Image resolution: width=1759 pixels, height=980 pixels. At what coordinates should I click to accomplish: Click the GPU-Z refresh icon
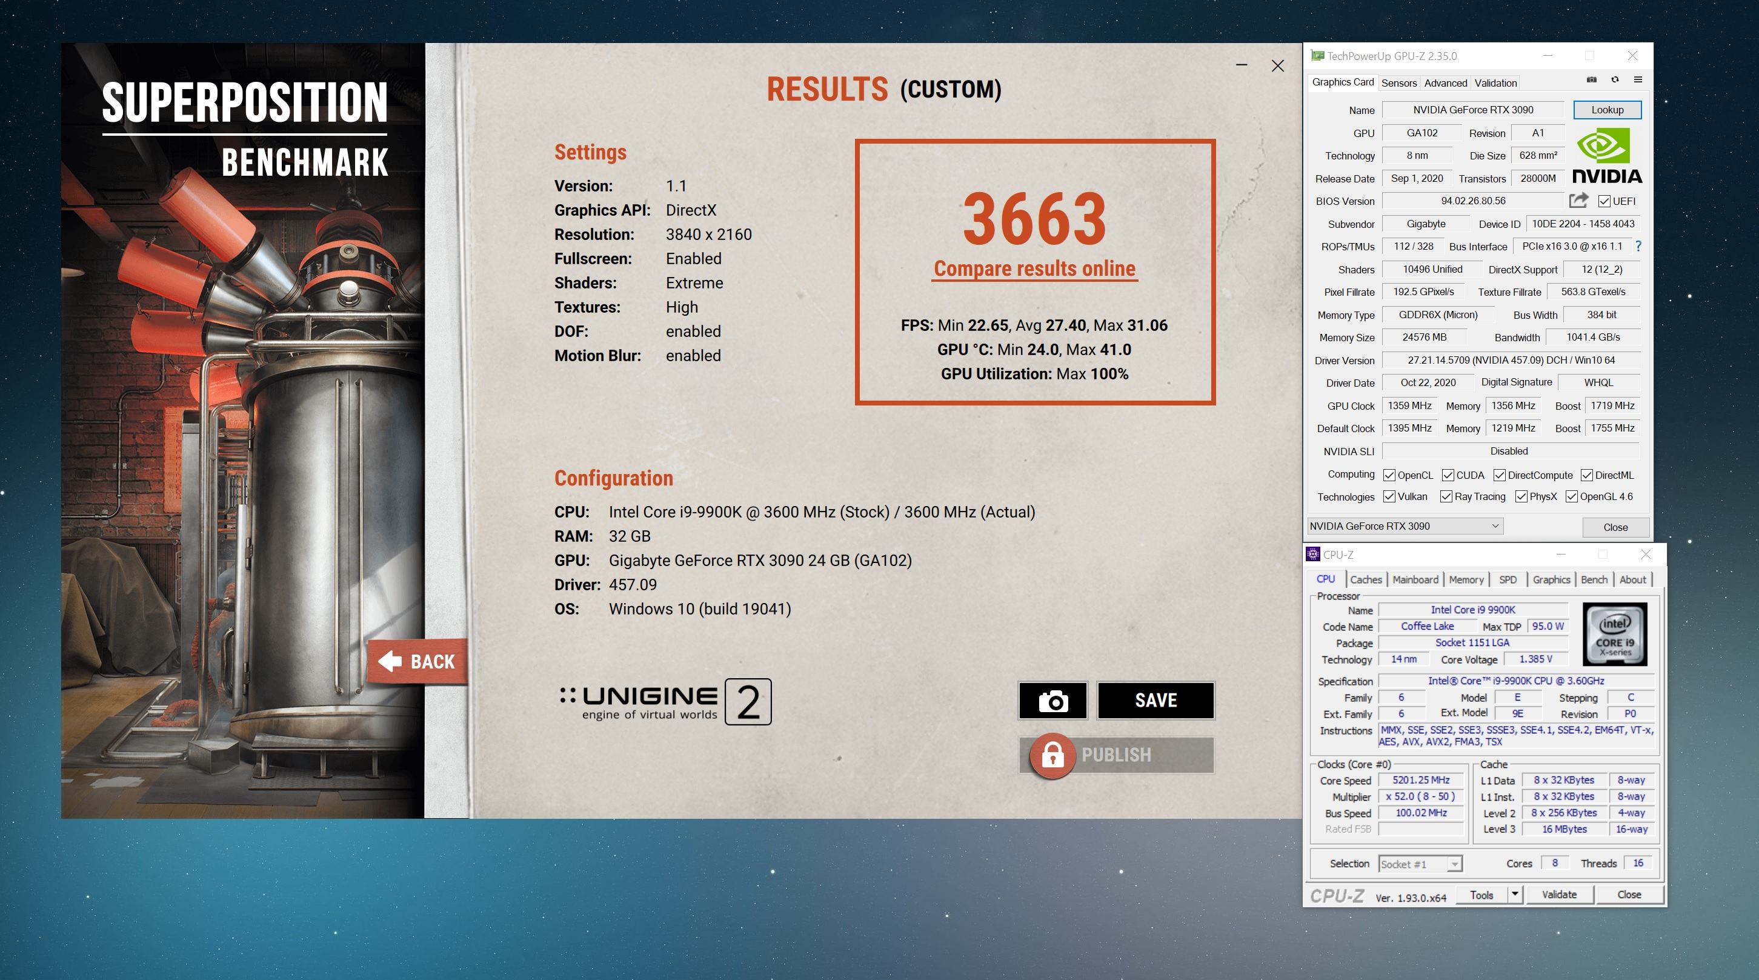[x=1615, y=80]
